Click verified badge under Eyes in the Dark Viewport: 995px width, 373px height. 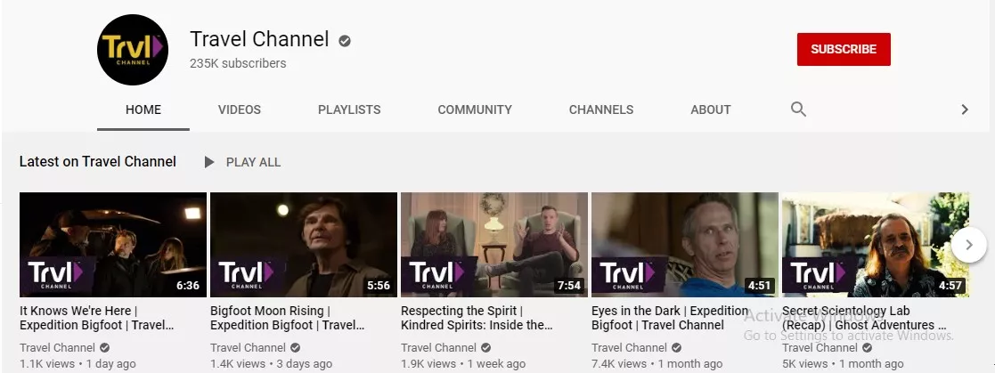click(676, 347)
